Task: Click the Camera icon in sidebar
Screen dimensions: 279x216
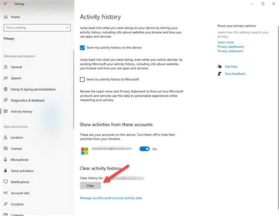Action: point(6,148)
